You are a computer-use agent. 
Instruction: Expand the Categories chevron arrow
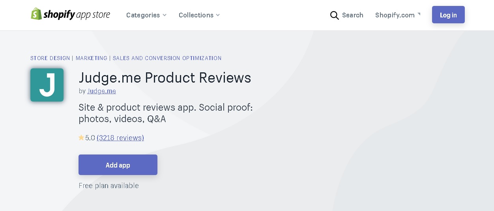pos(165,15)
